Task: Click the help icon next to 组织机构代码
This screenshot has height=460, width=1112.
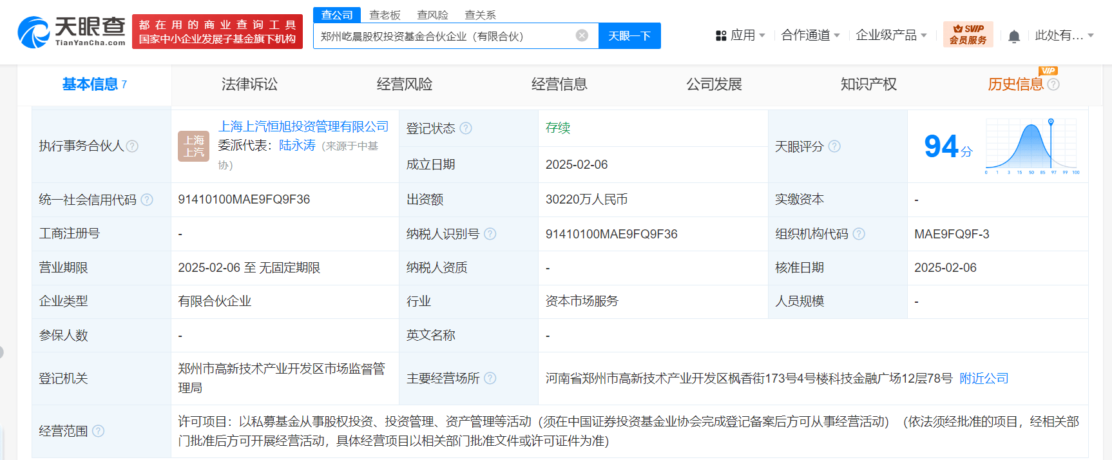Action: (859, 234)
